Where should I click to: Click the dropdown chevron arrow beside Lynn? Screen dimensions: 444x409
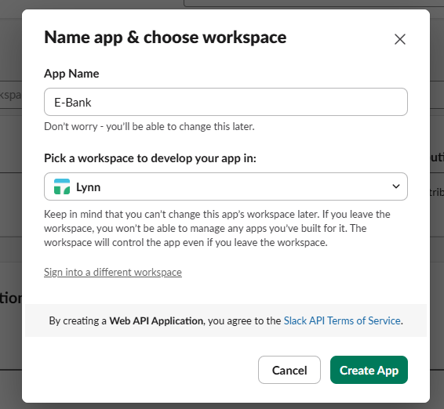pos(396,186)
